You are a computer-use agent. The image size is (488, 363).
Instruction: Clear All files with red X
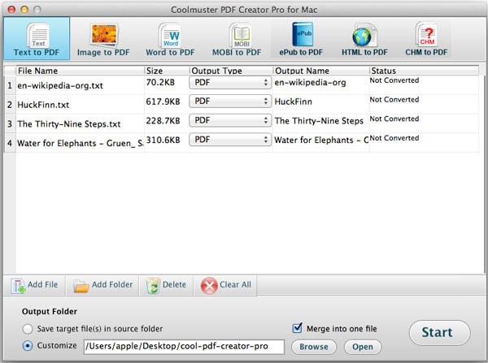(209, 286)
